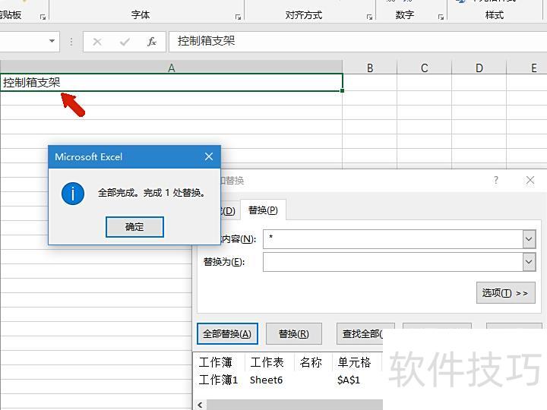Click the formula bar cancel X icon
This screenshot has height=410, width=547.
click(97, 42)
